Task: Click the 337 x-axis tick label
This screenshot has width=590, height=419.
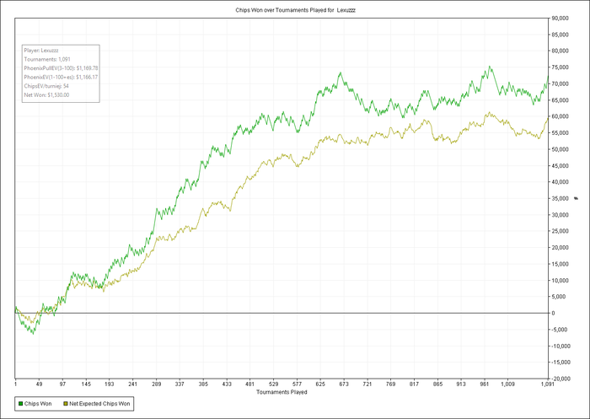Action: coord(180,384)
